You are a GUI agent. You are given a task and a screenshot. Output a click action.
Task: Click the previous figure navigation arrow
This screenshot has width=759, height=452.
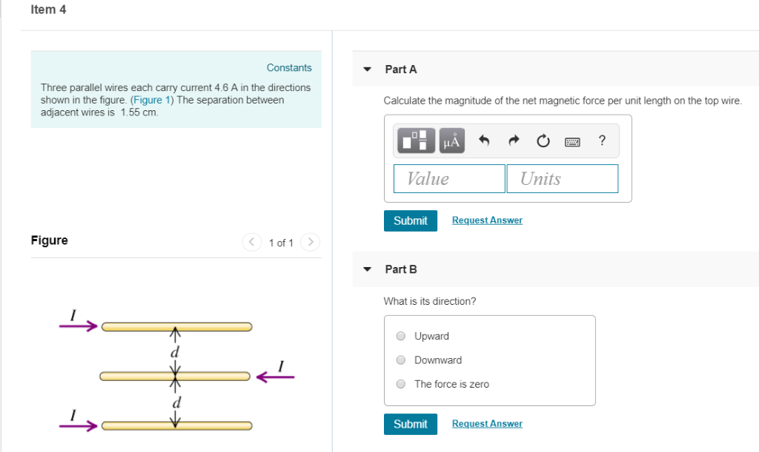pyautogui.click(x=251, y=242)
